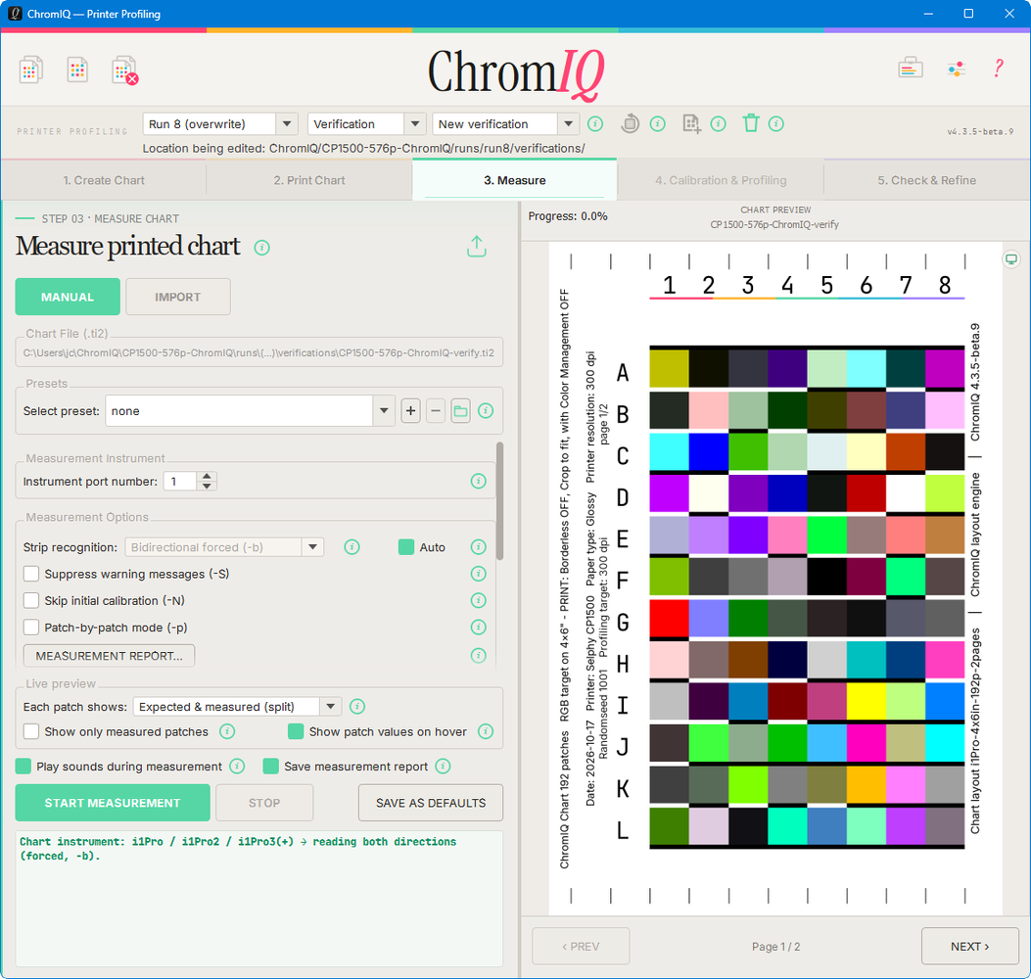1031x979 pixels.
Task: Click the green trash delete icon
Action: pos(751,123)
